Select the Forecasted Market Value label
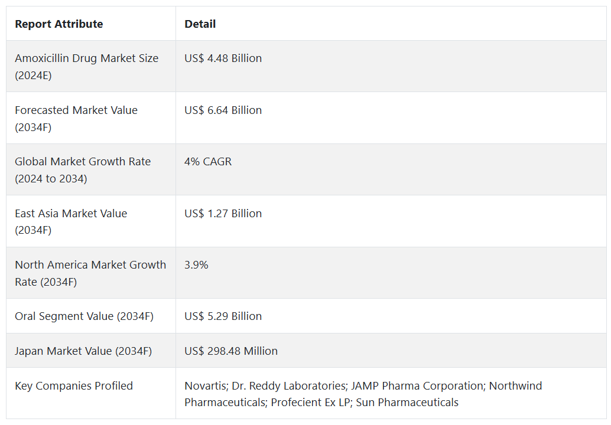Viewport: 611px width, 425px height. pyautogui.click(x=76, y=118)
